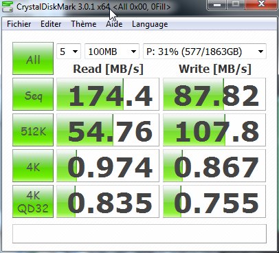Minimize the CrystalDiskMark window

click(x=216, y=5)
